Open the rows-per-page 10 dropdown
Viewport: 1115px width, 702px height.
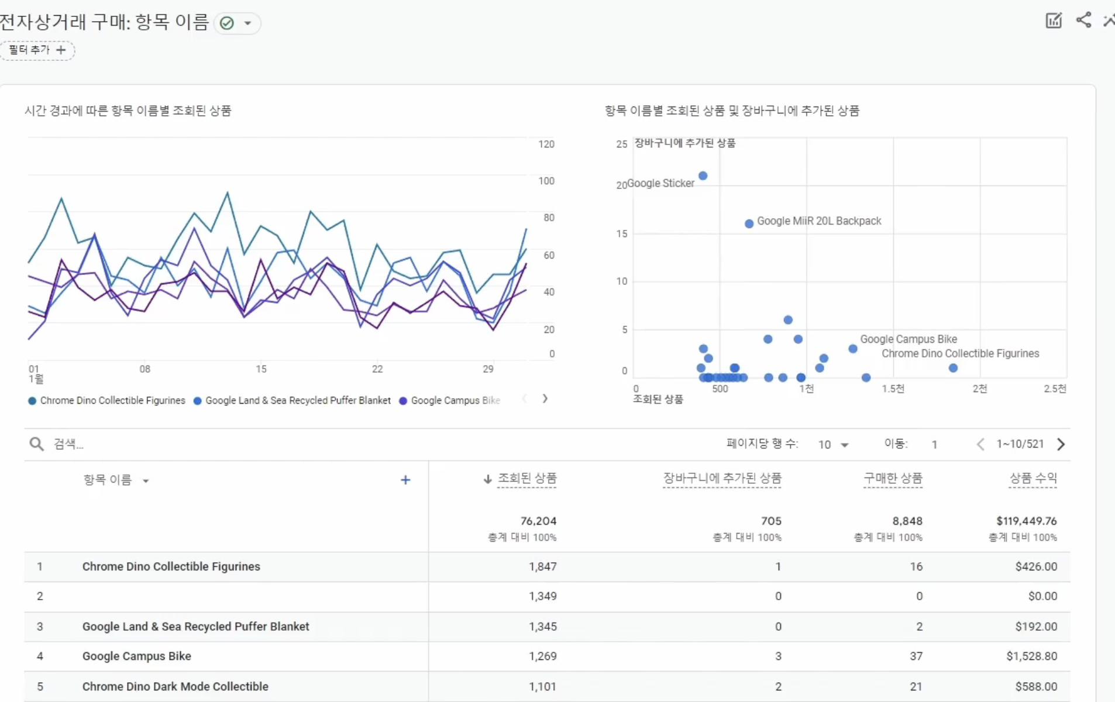coord(833,445)
